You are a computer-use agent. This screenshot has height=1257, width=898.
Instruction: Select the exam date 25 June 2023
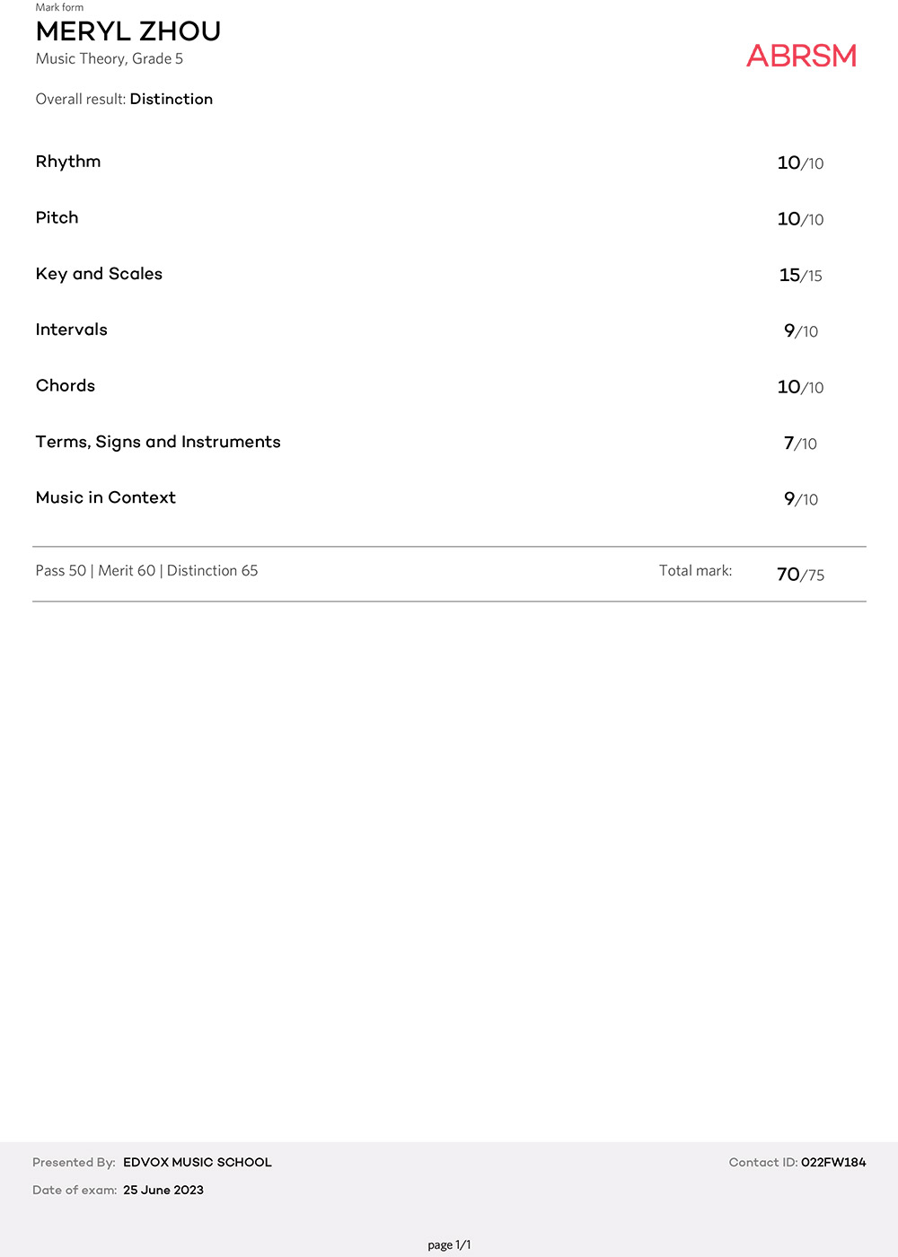pos(163,1190)
